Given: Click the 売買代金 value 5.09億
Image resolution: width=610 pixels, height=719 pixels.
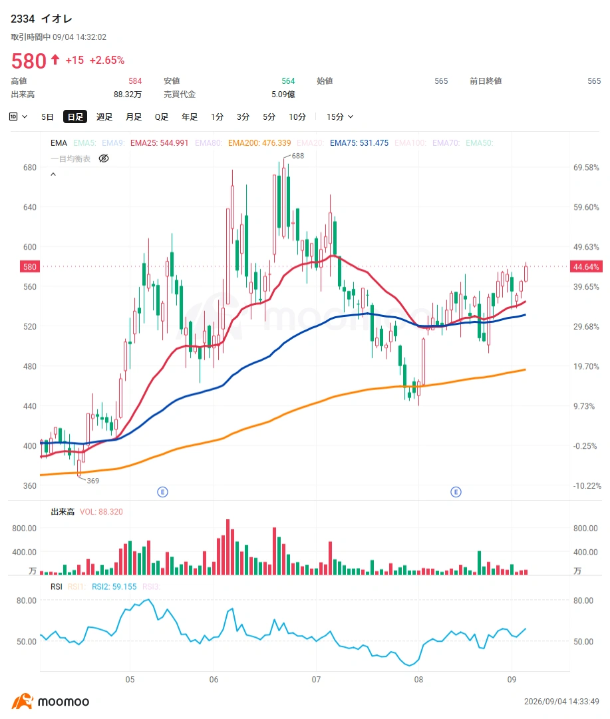Looking at the screenshot, I should click(x=283, y=95).
